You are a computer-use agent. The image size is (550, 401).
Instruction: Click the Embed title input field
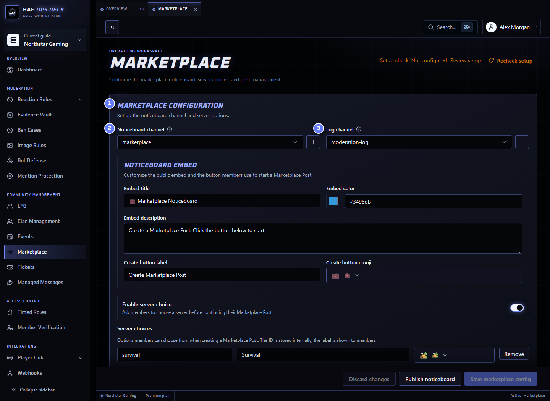pos(222,200)
